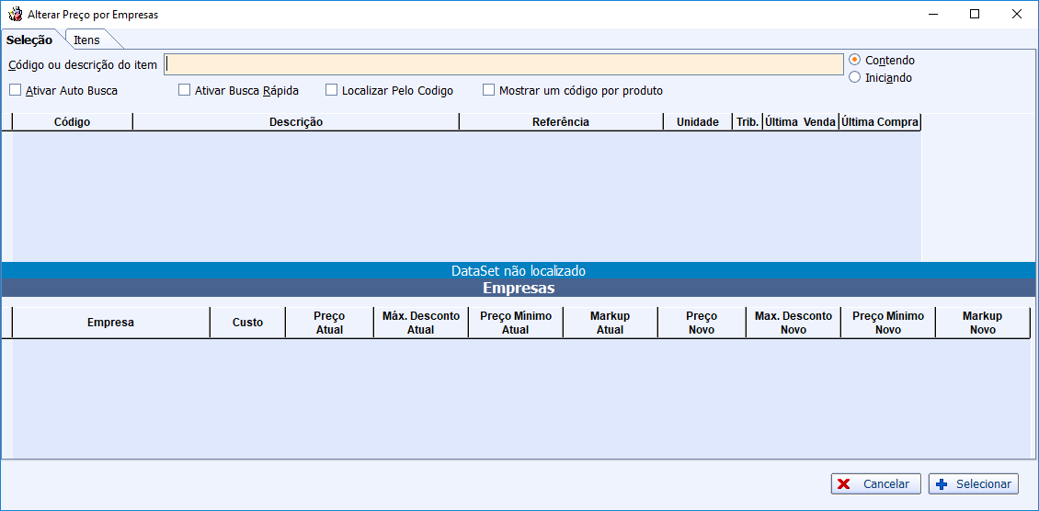
Task: Select the Markup Atual column header
Action: 610,323
